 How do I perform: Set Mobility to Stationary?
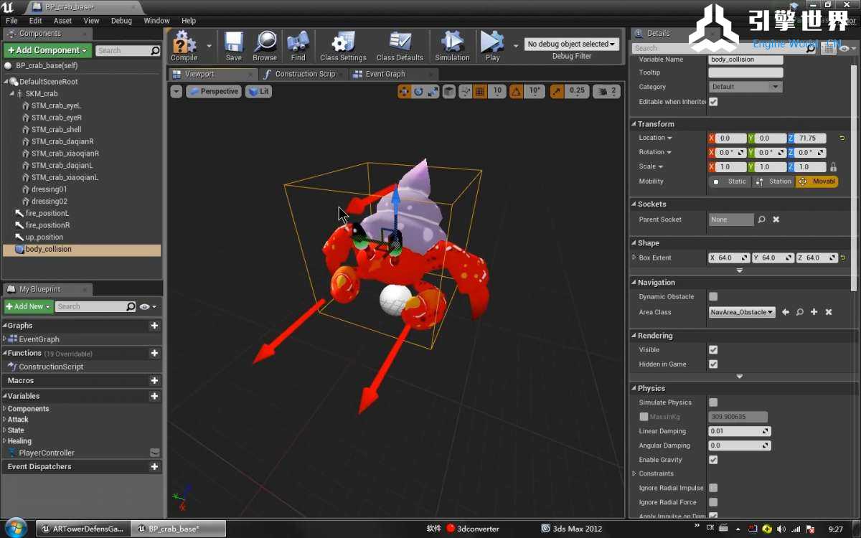tap(773, 181)
